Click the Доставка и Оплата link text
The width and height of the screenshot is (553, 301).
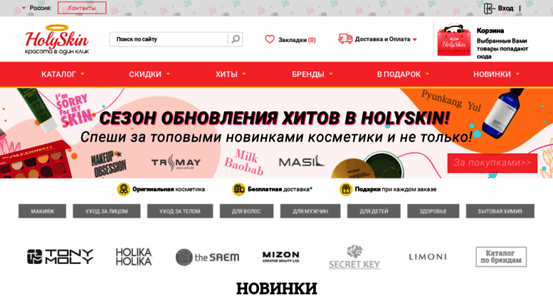[382, 39]
